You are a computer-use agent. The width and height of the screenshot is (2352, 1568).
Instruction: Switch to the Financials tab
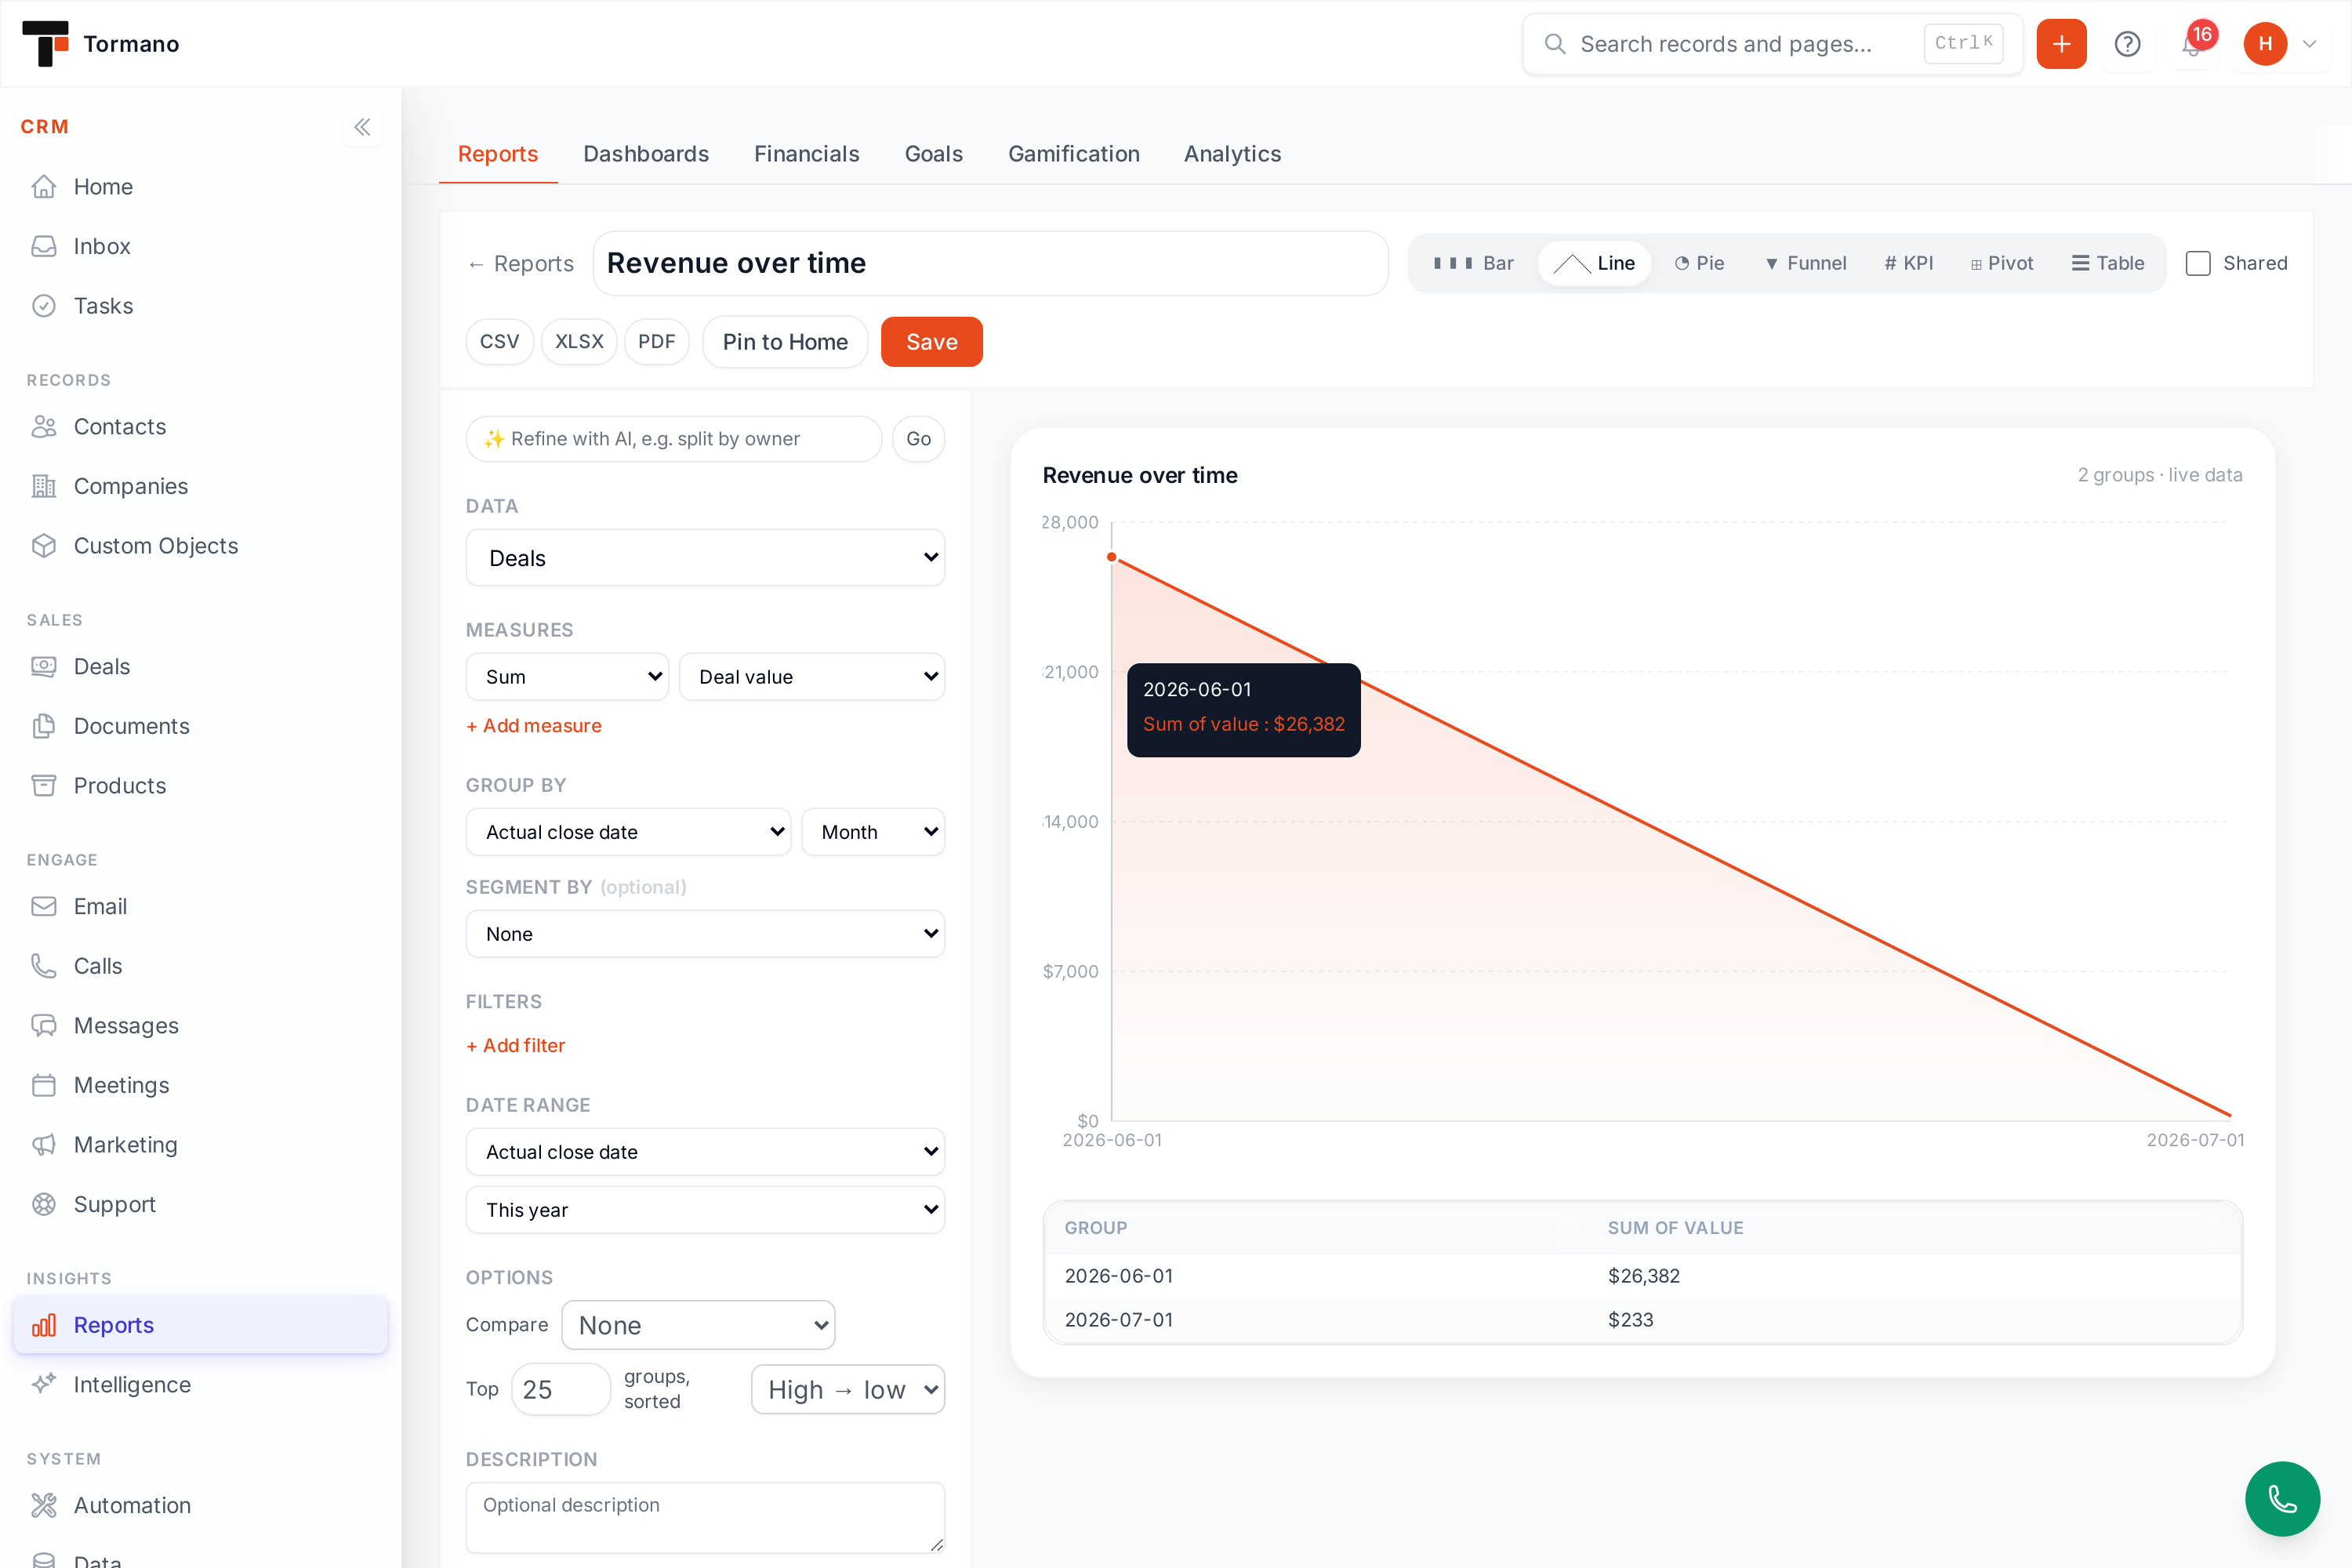tap(807, 154)
